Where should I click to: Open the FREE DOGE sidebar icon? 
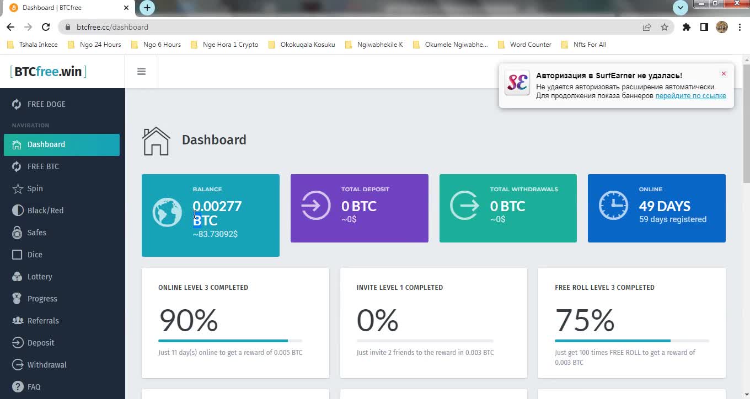[x=17, y=104]
